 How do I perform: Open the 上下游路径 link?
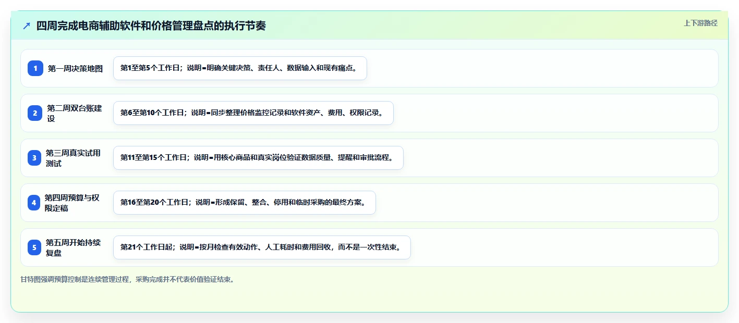700,23
